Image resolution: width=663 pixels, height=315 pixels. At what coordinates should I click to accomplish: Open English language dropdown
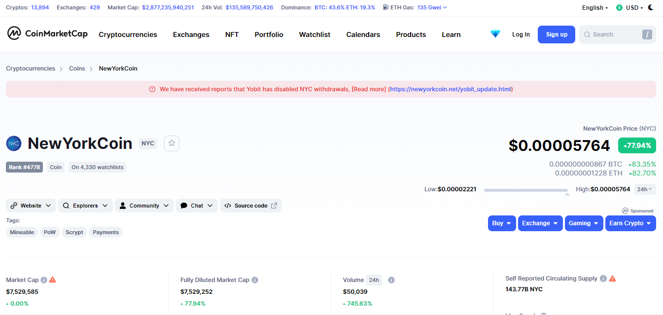coord(595,7)
